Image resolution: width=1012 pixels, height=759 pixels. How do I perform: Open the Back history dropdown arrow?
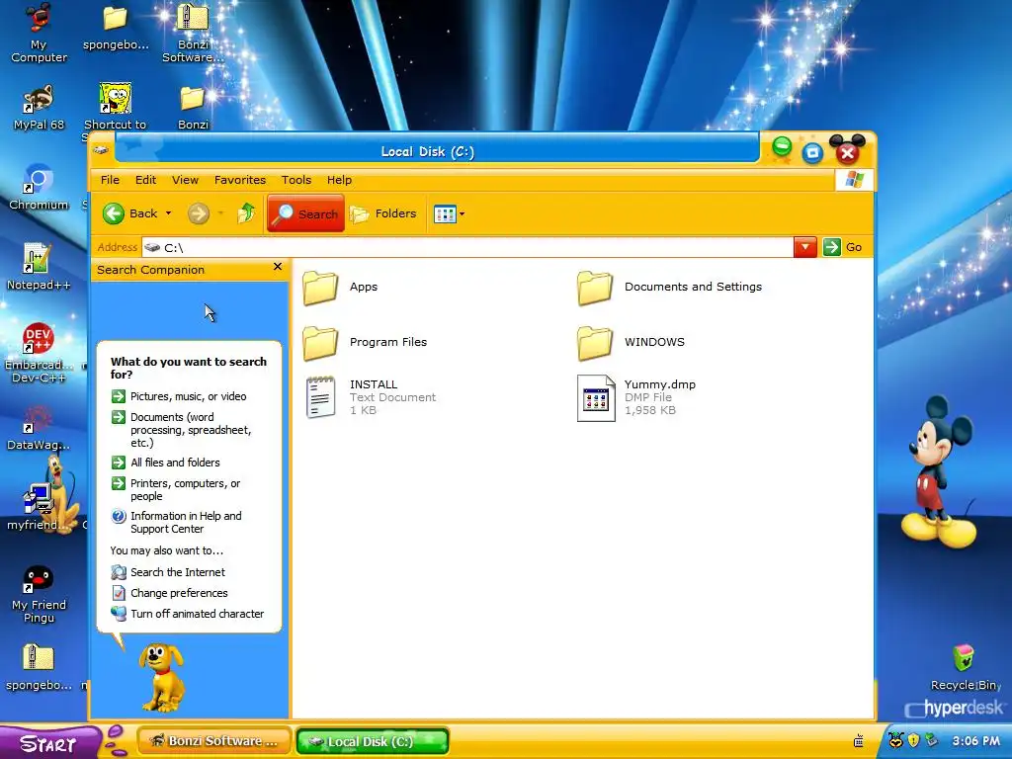coord(168,213)
